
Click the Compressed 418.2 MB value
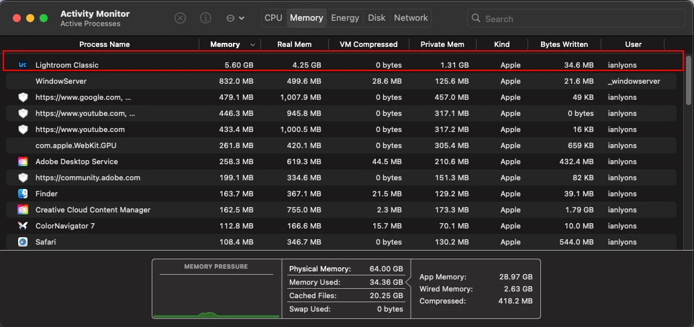pyautogui.click(x=514, y=301)
